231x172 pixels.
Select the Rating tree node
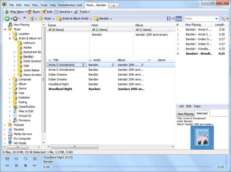click(23, 102)
